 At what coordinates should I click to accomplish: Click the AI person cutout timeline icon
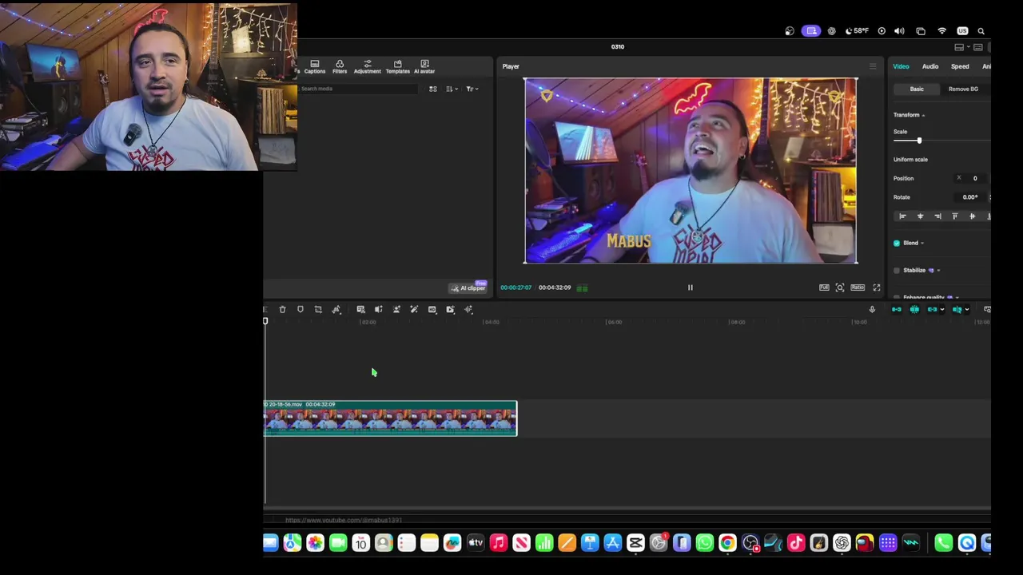396,310
